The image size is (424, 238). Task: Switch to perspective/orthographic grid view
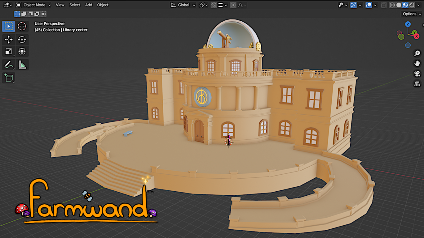click(417, 84)
